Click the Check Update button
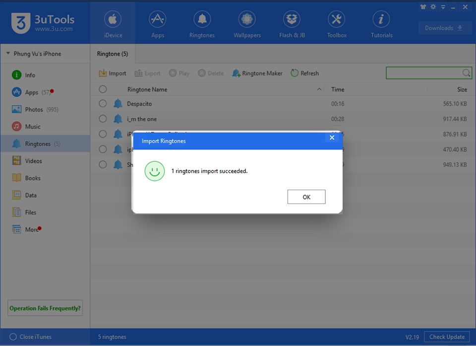 [x=446, y=337]
